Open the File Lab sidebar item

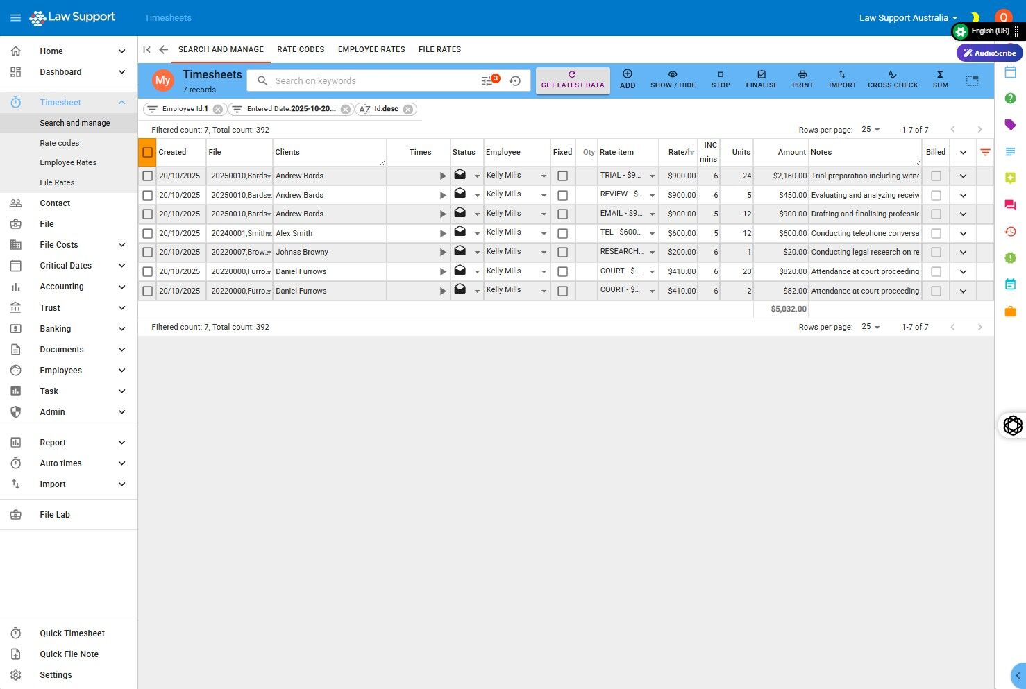pyautogui.click(x=55, y=515)
